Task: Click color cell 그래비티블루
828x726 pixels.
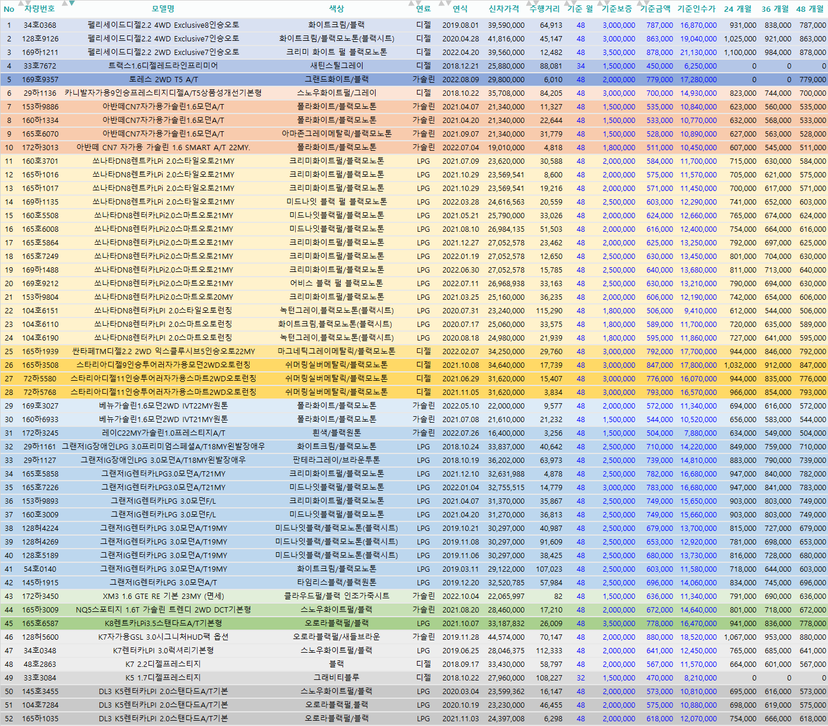Action: (337, 678)
